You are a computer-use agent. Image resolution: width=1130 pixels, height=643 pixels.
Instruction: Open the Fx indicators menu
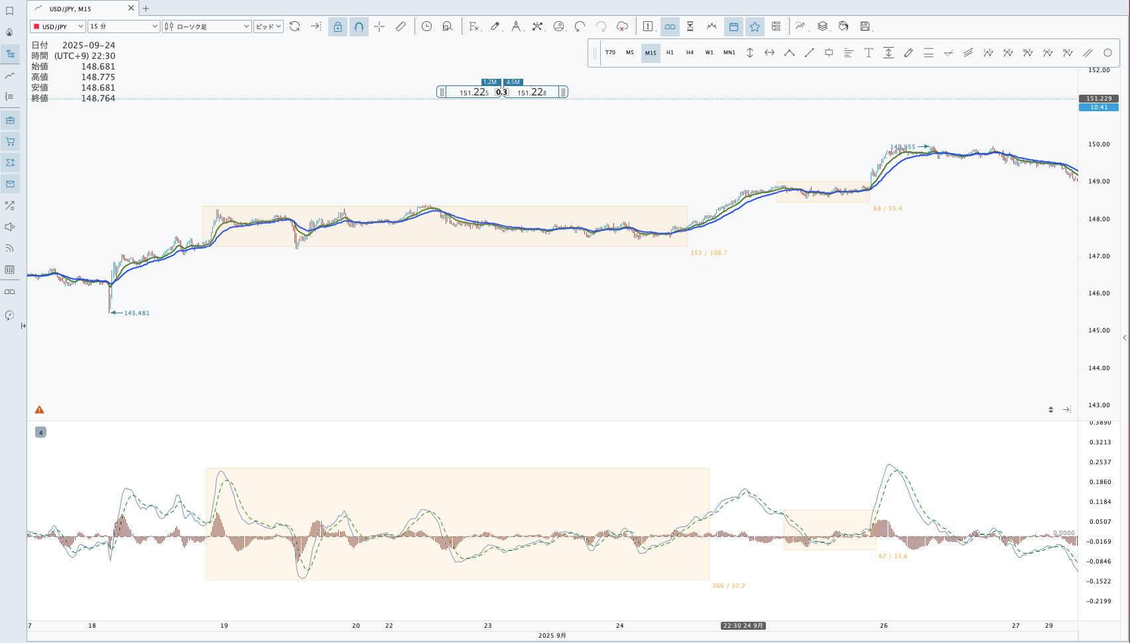coord(473,26)
